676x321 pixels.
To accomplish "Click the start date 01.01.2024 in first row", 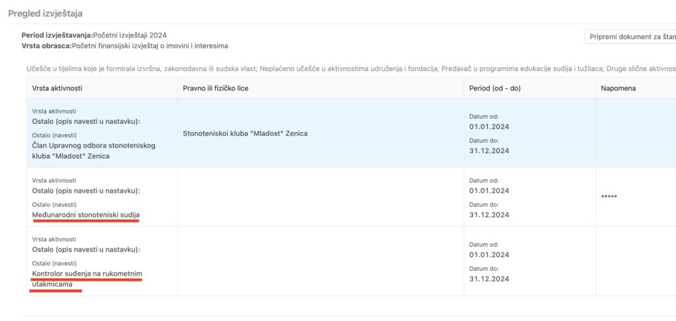I will click(489, 127).
